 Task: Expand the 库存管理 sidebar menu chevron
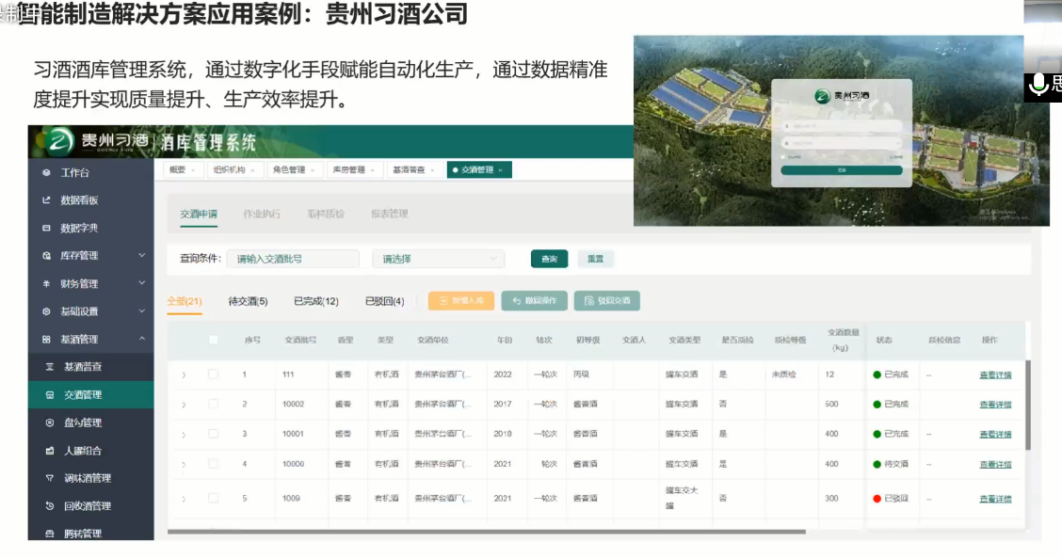(x=141, y=255)
